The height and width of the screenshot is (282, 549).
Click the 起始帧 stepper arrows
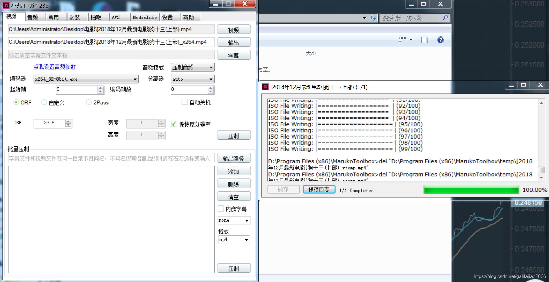point(101,90)
